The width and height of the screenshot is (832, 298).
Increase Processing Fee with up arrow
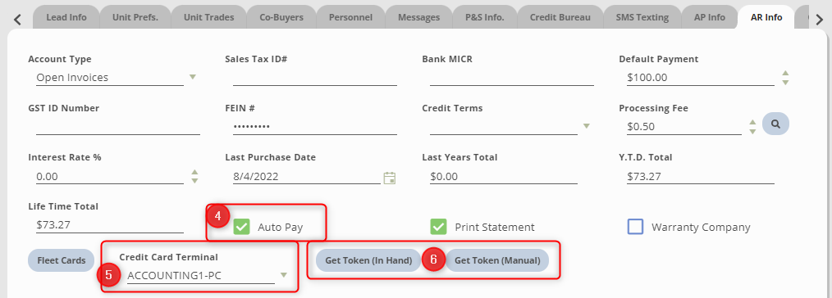pos(752,122)
